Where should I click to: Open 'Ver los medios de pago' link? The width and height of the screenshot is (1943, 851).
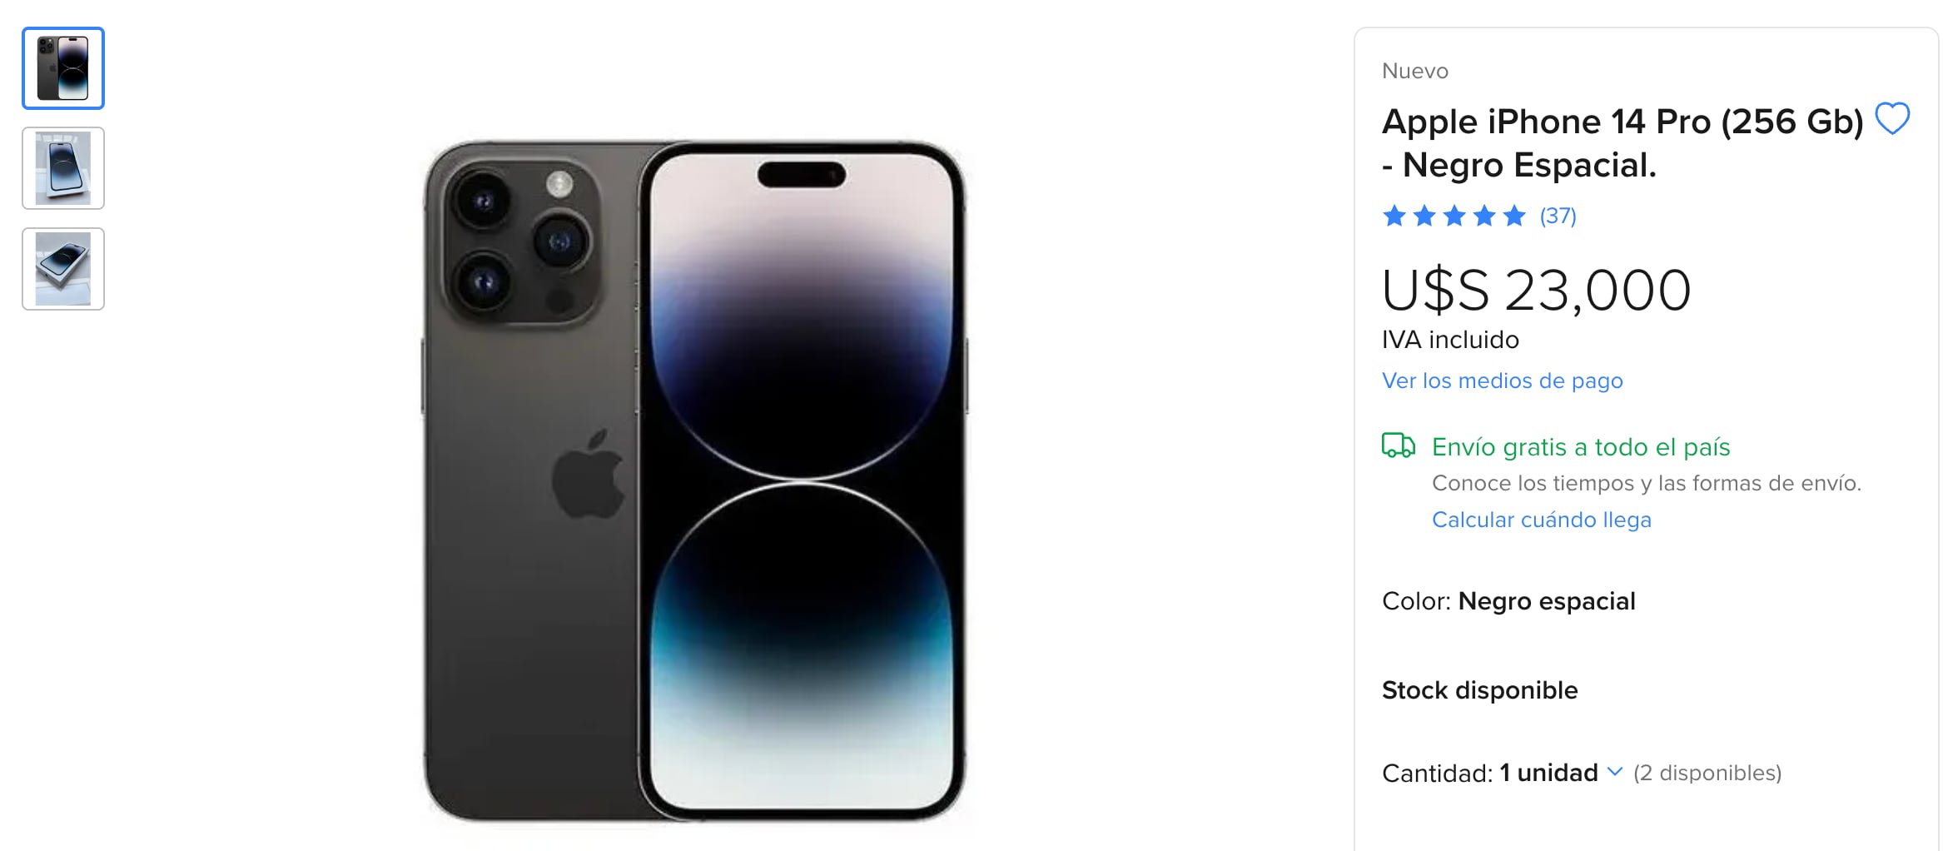click(1502, 381)
